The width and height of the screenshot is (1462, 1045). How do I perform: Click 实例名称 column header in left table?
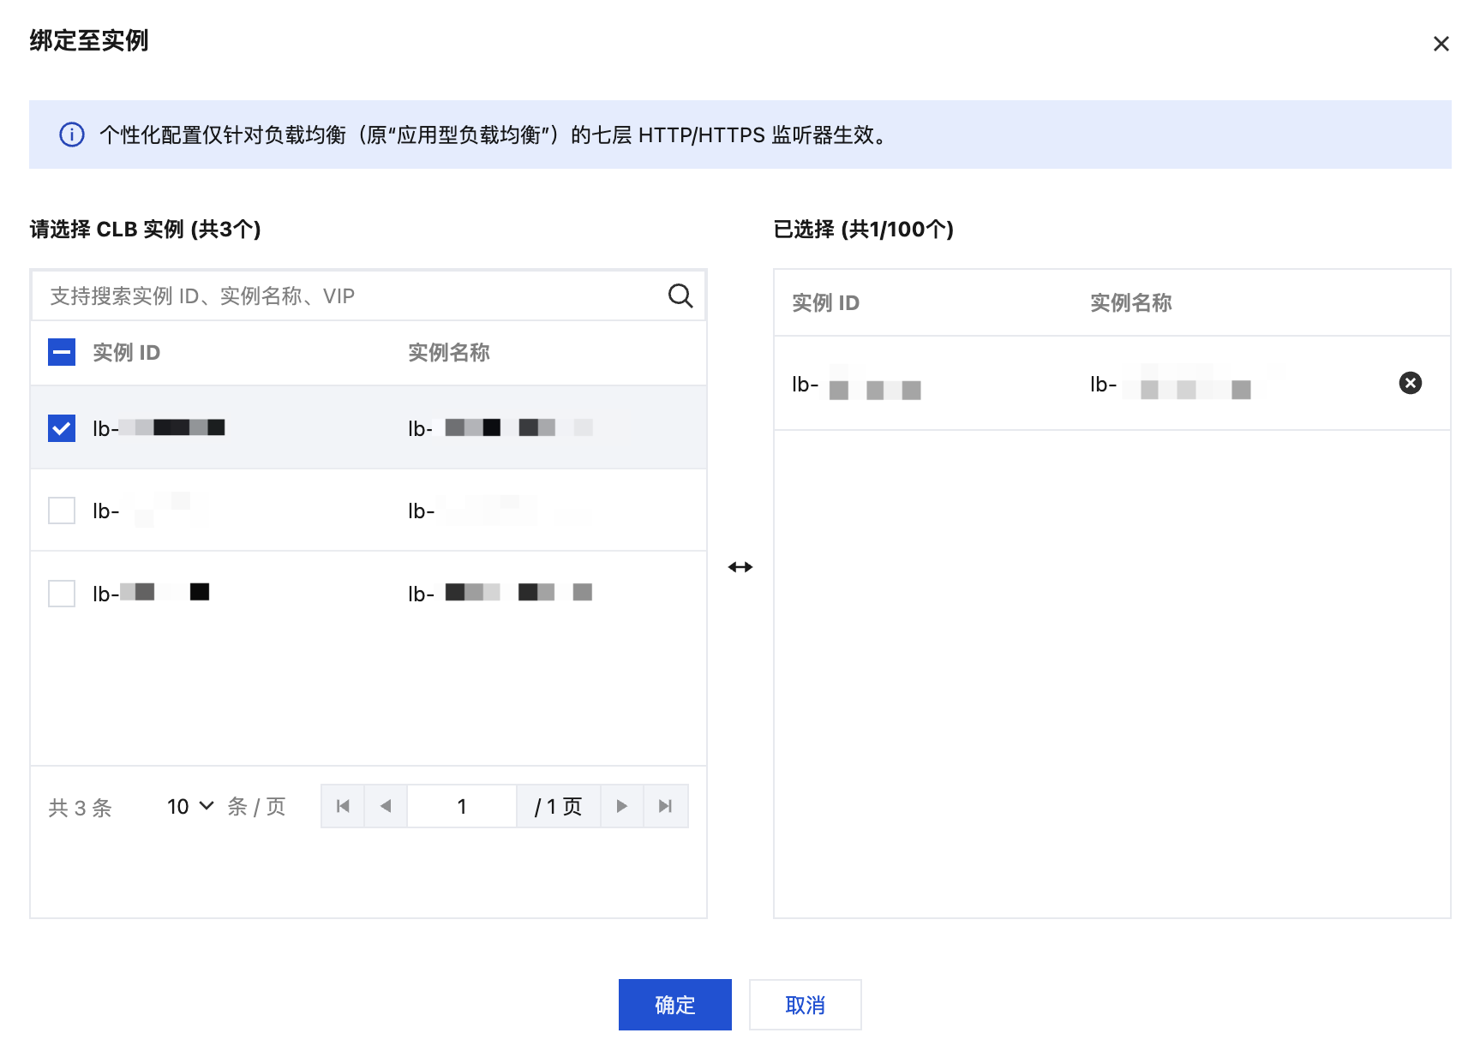(x=448, y=352)
